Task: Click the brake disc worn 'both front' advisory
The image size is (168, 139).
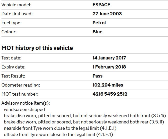Action: [85, 116]
